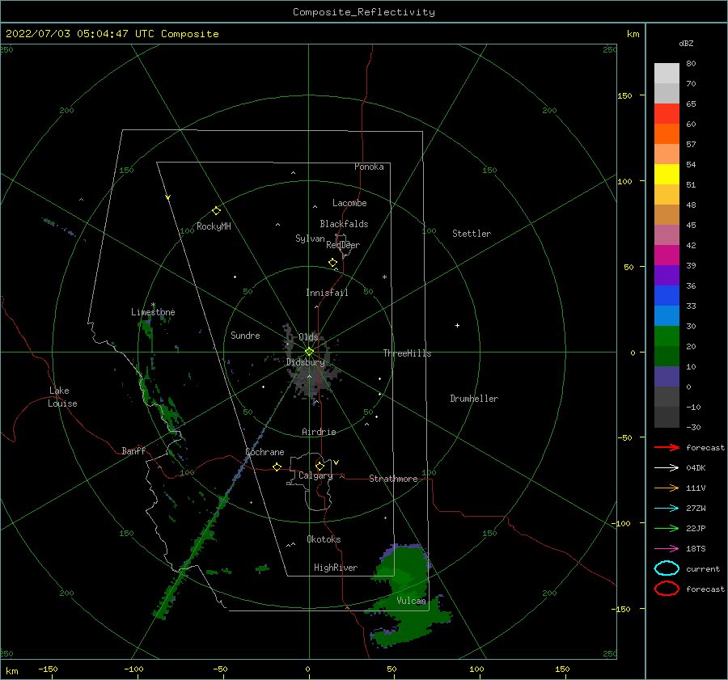Click the cyan current ellipse legend icon
The width and height of the screenshot is (728, 680).
click(667, 568)
